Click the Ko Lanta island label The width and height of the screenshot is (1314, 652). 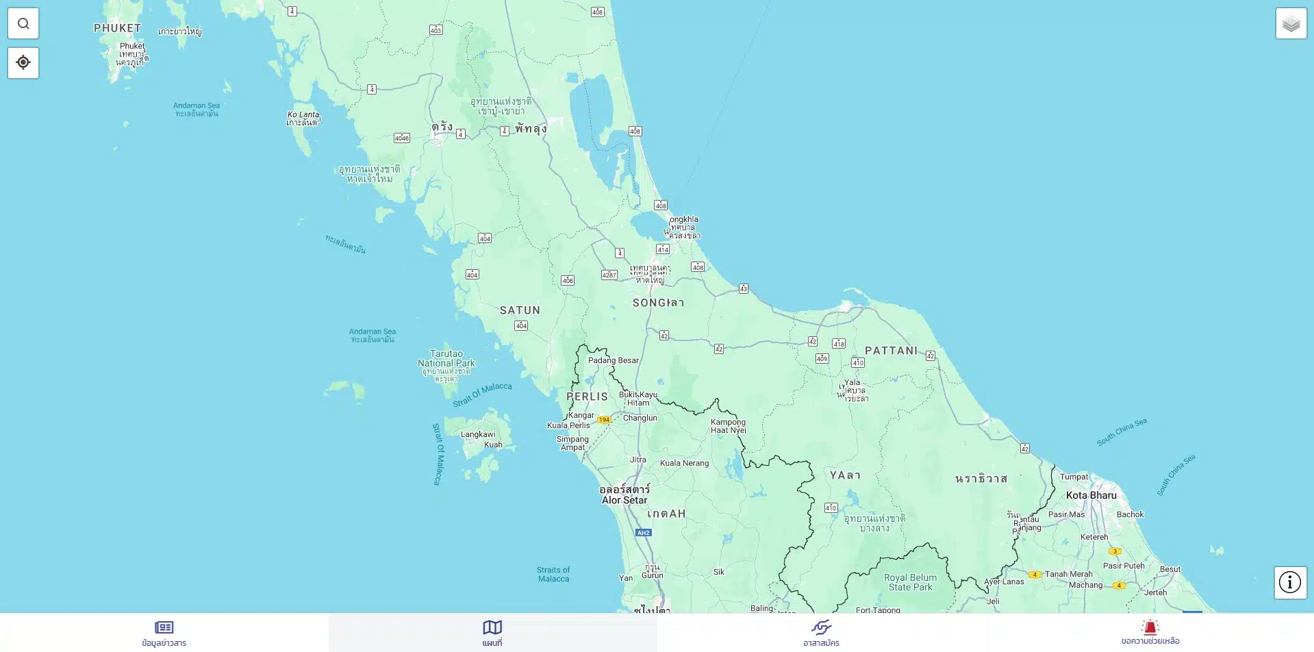tap(303, 115)
